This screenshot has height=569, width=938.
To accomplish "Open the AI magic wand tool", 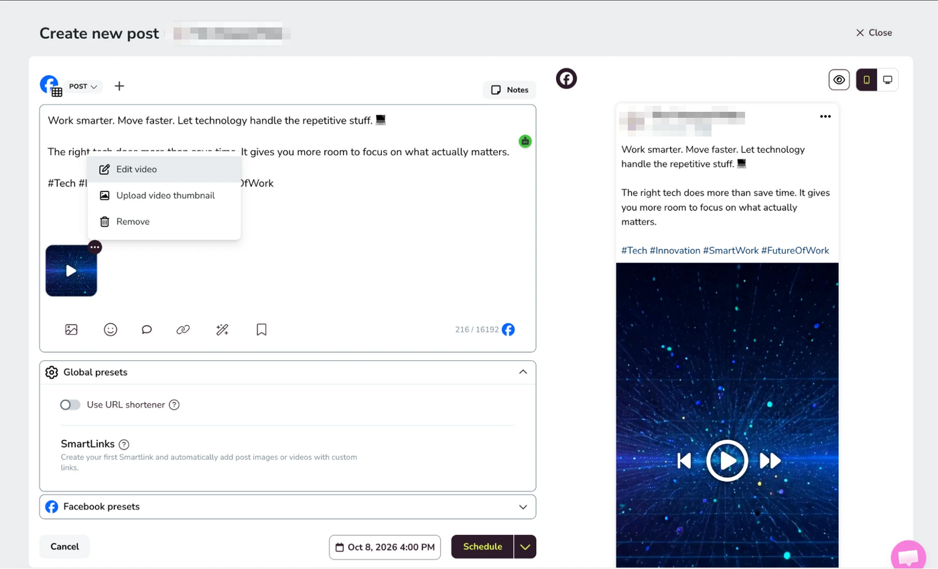I will 222,329.
